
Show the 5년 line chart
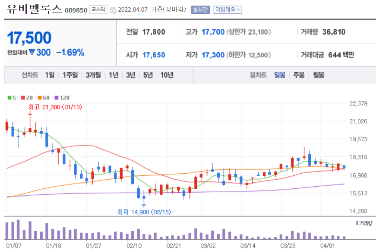pyautogui.click(x=148, y=75)
